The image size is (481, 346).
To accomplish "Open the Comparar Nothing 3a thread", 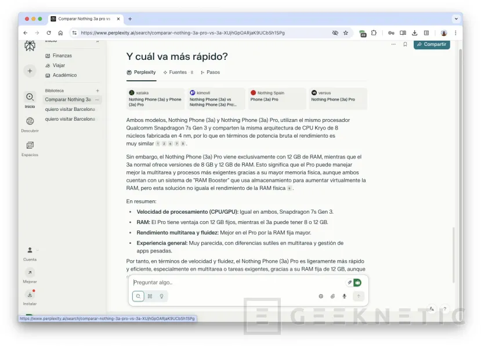I will point(68,99).
